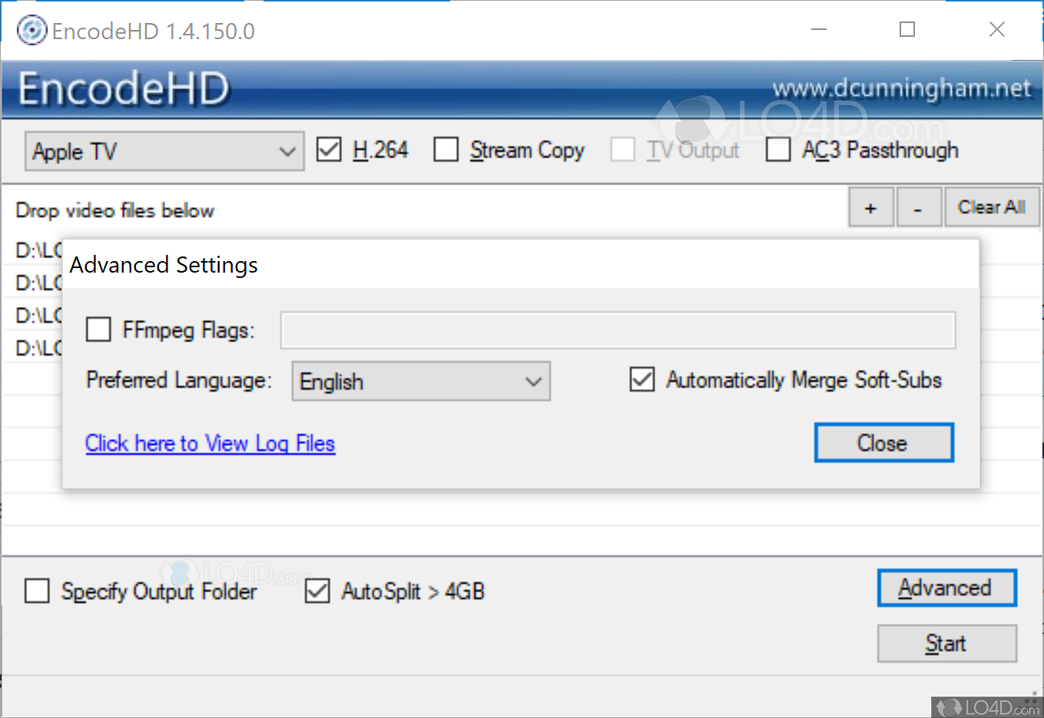Uncheck the AutoSplit > 4GB option
The width and height of the screenshot is (1044, 718).
(317, 591)
